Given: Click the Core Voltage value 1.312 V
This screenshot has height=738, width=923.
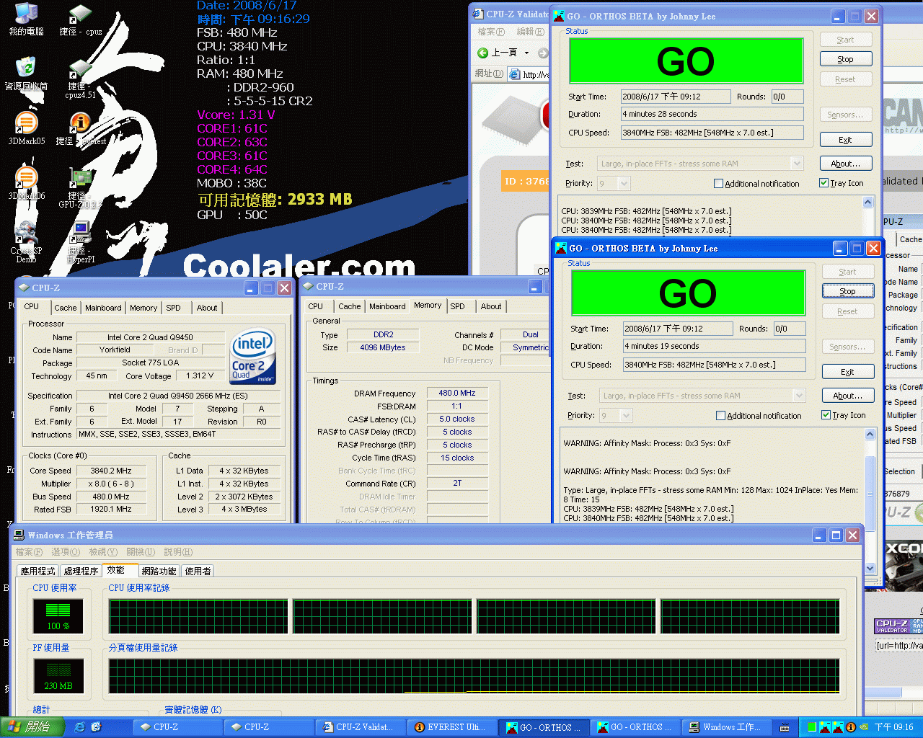Looking at the screenshot, I should click(200, 375).
